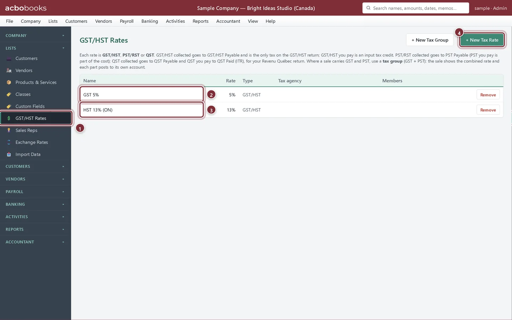Collapse the LISTS sidebar section
The image size is (512, 320).
tap(36, 48)
